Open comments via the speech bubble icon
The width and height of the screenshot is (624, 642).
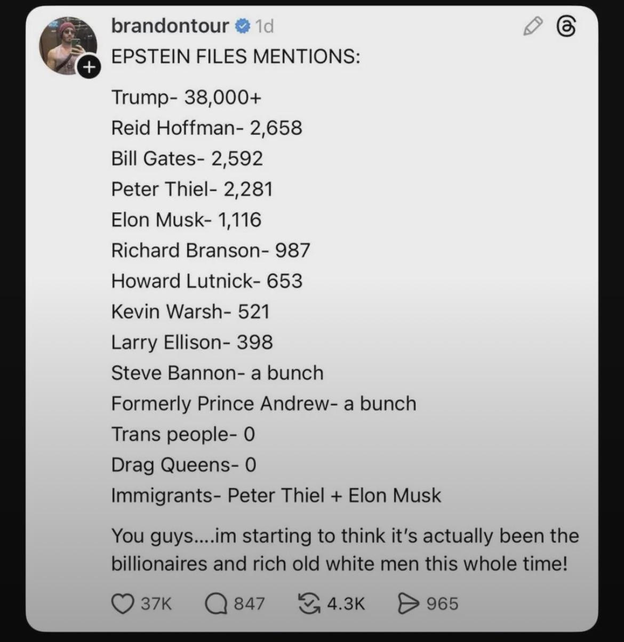216,604
